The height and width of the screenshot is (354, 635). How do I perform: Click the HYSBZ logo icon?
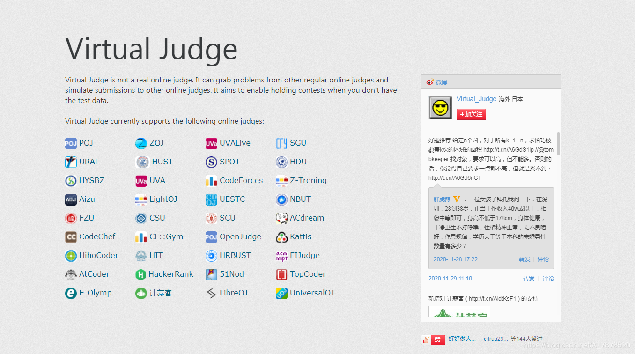tap(71, 181)
